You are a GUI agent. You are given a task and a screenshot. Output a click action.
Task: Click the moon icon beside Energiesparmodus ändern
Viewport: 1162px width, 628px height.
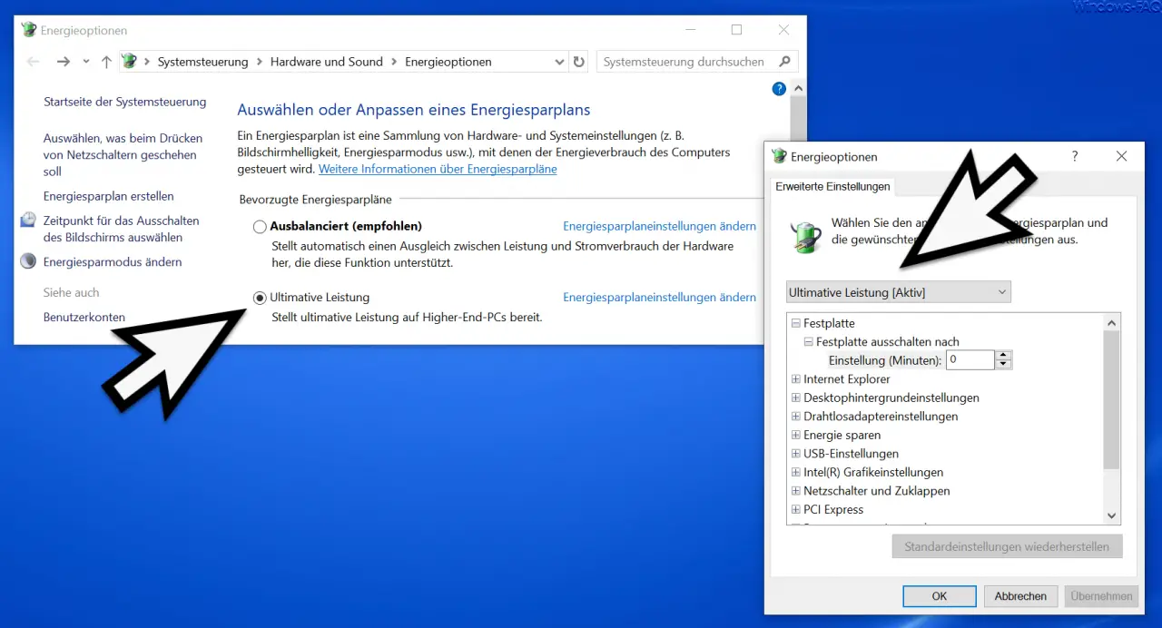[x=28, y=261]
